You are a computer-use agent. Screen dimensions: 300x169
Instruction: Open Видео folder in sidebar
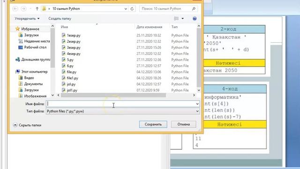(x=26, y=78)
